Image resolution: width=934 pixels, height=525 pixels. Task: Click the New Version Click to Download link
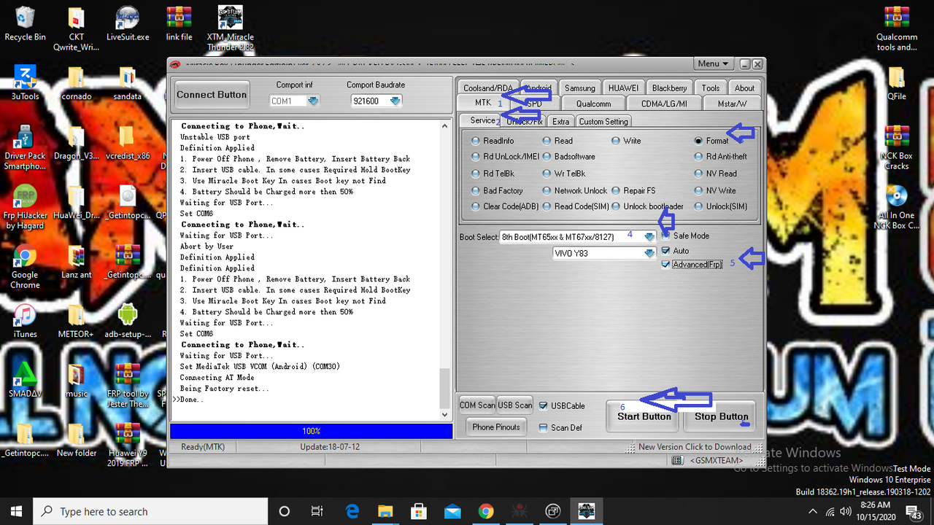point(695,447)
